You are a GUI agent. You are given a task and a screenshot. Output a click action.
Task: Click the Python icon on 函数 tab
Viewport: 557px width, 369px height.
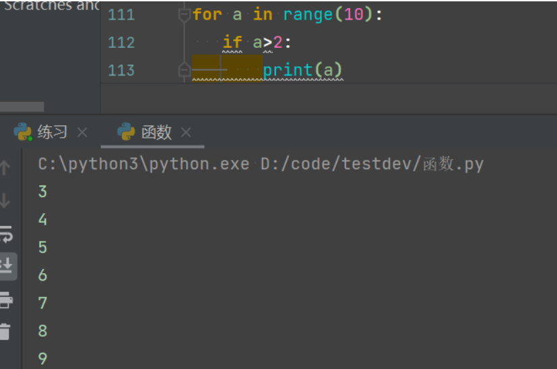(x=126, y=132)
